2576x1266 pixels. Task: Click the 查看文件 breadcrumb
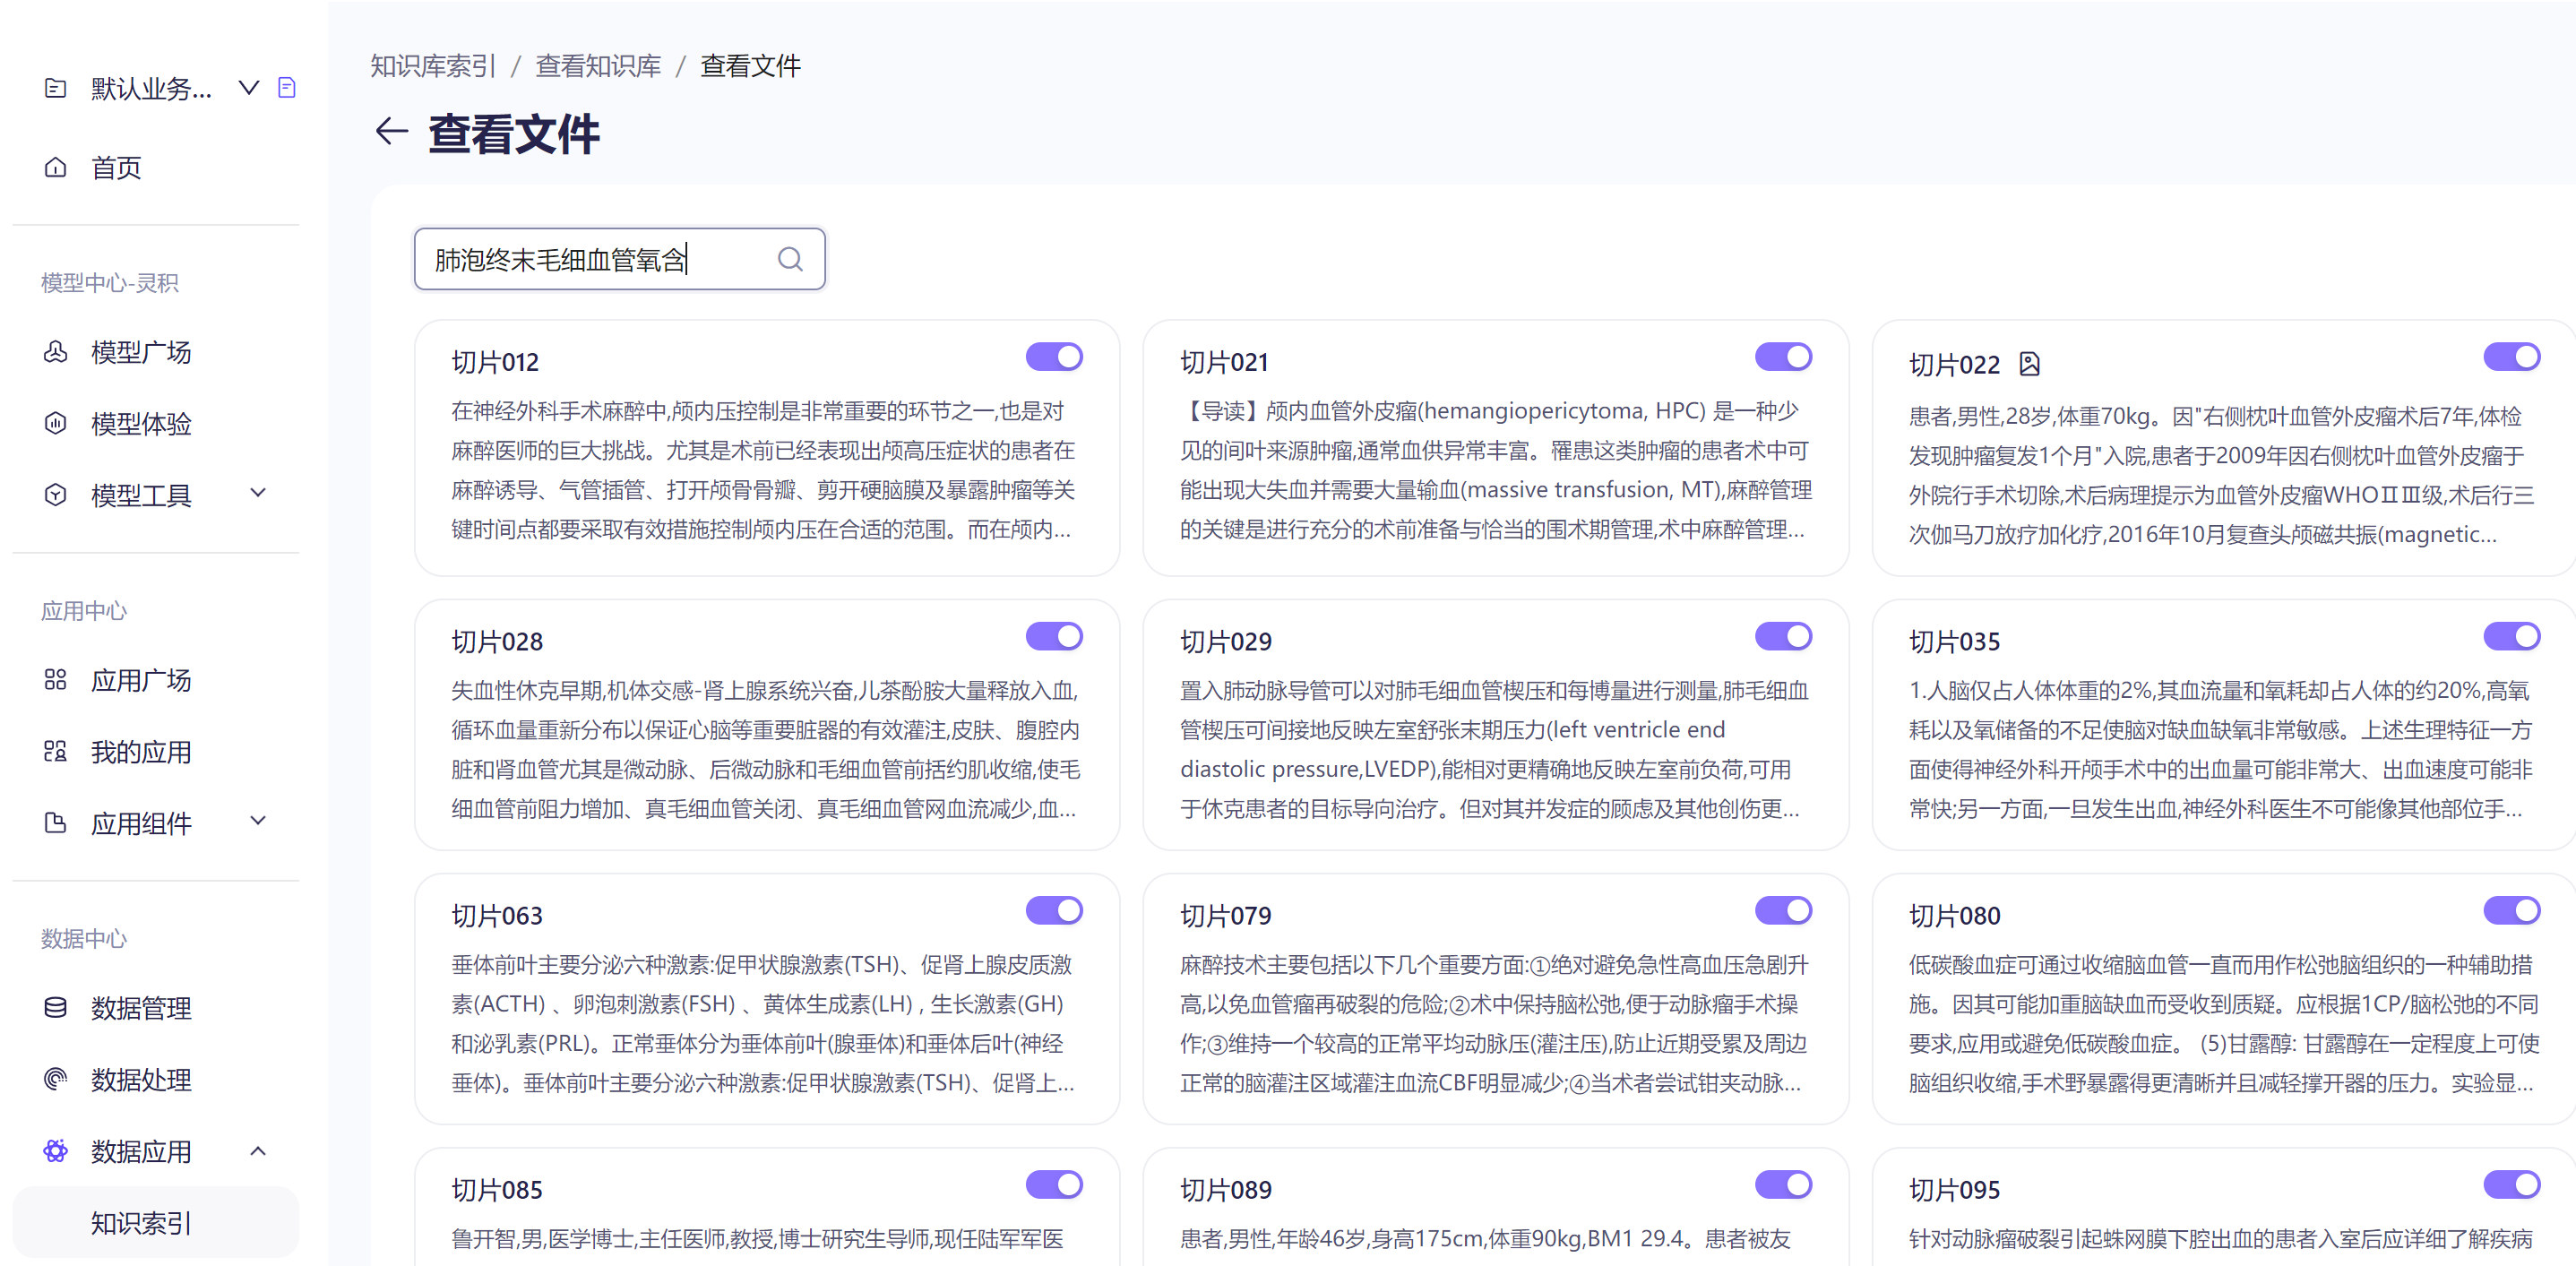pyautogui.click(x=750, y=66)
